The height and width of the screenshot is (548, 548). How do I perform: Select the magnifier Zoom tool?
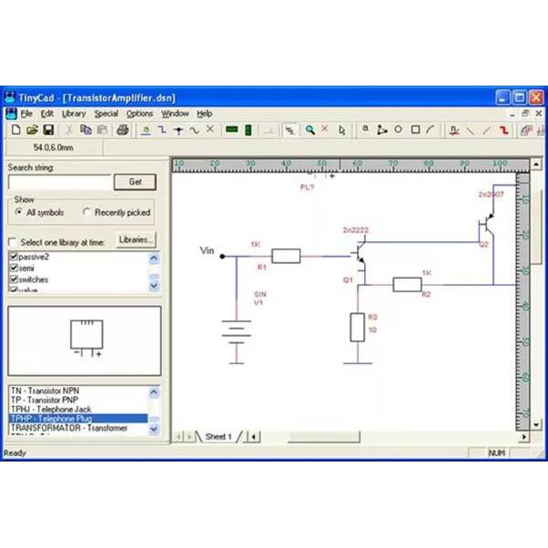pyautogui.click(x=310, y=131)
